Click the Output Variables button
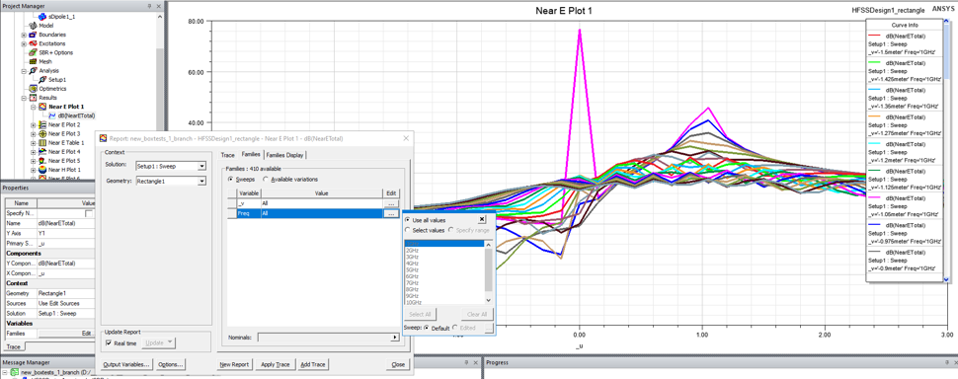Image resolution: width=958 pixels, height=379 pixels. pyautogui.click(x=126, y=364)
